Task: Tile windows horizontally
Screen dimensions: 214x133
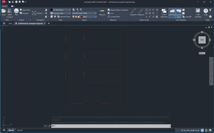Action: 183,10
